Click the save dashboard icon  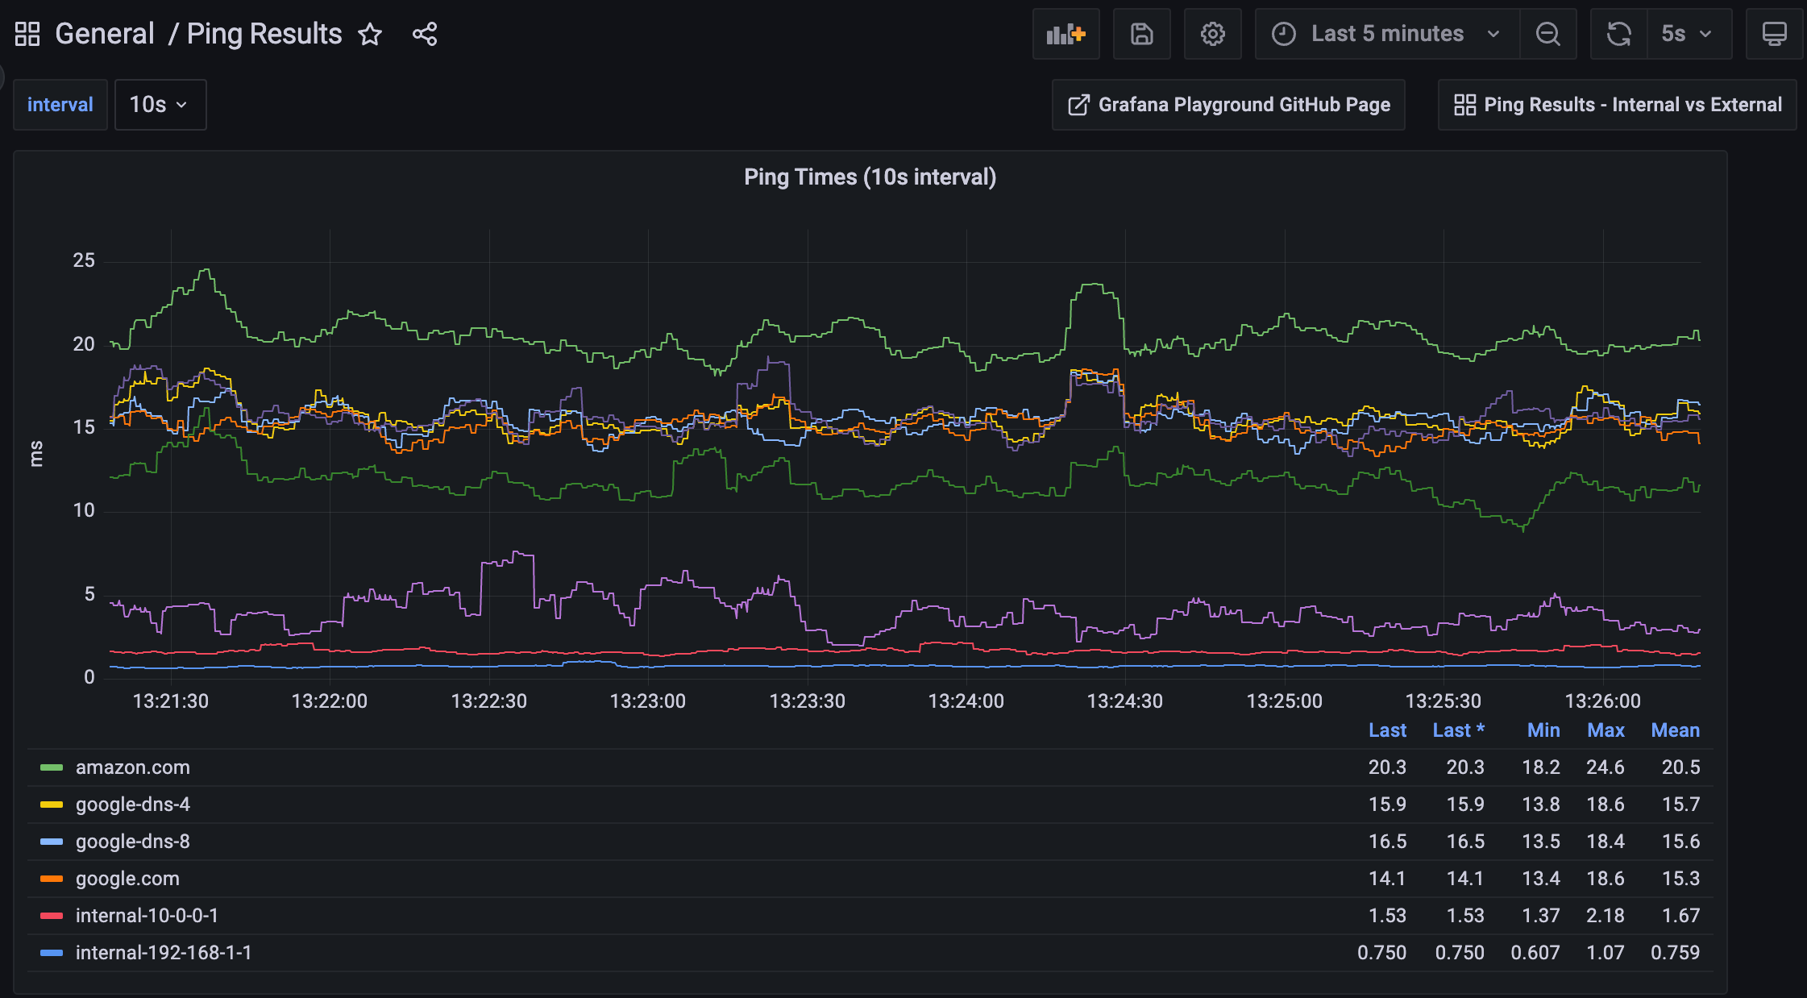tap(1141, 34)
